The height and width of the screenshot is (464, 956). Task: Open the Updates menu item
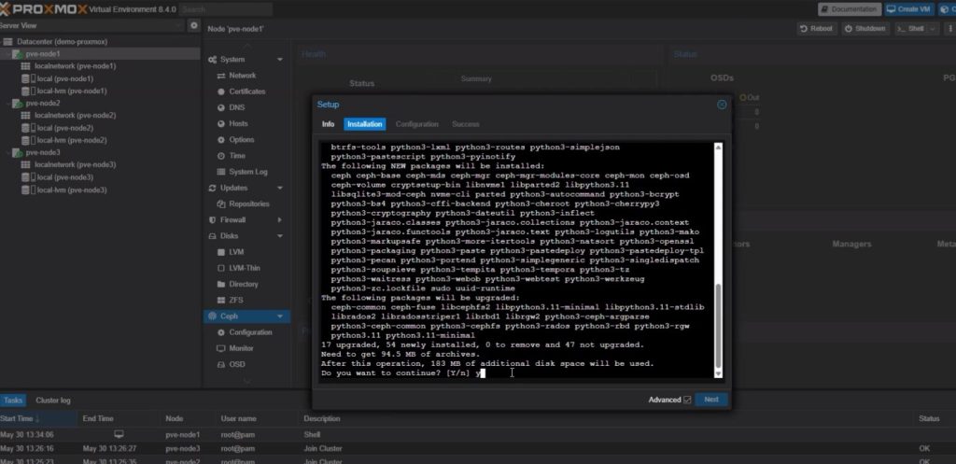coord(233,188)
